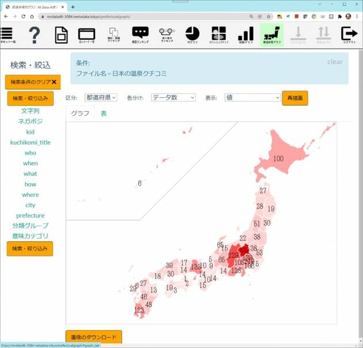Screen dimensions: 363x348
Task: Open the when filter link
Action: [x=31, y=163]
